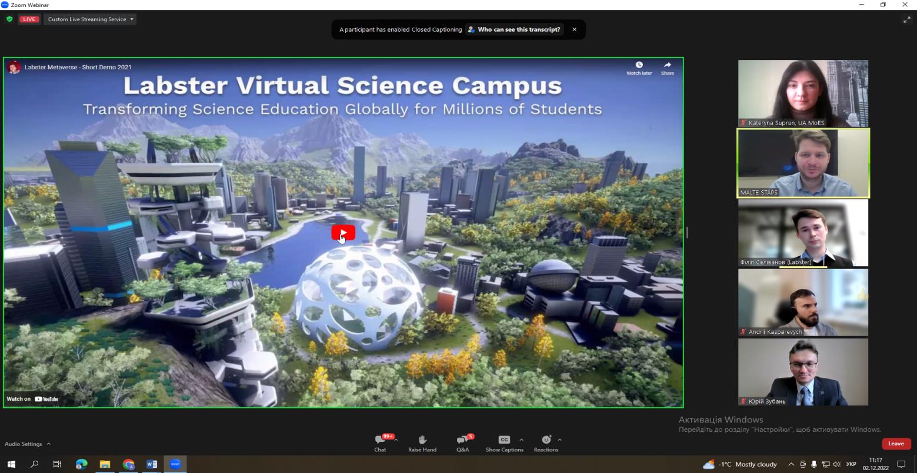
Task: Open video title Labster Metaverse - Short Demo 2021
Action: [x=78, y=67]
